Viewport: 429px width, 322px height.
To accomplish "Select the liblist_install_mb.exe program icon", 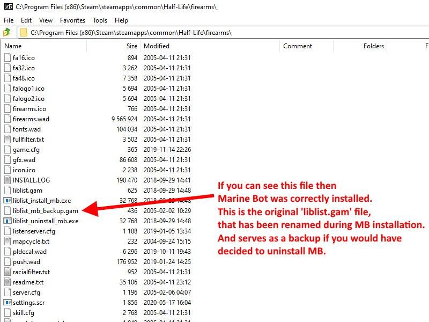I will click(x=8, y=200).
